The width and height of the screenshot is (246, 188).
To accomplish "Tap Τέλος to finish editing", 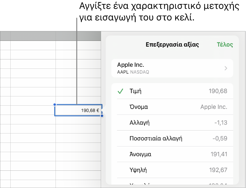I will [x=225, y=45].
